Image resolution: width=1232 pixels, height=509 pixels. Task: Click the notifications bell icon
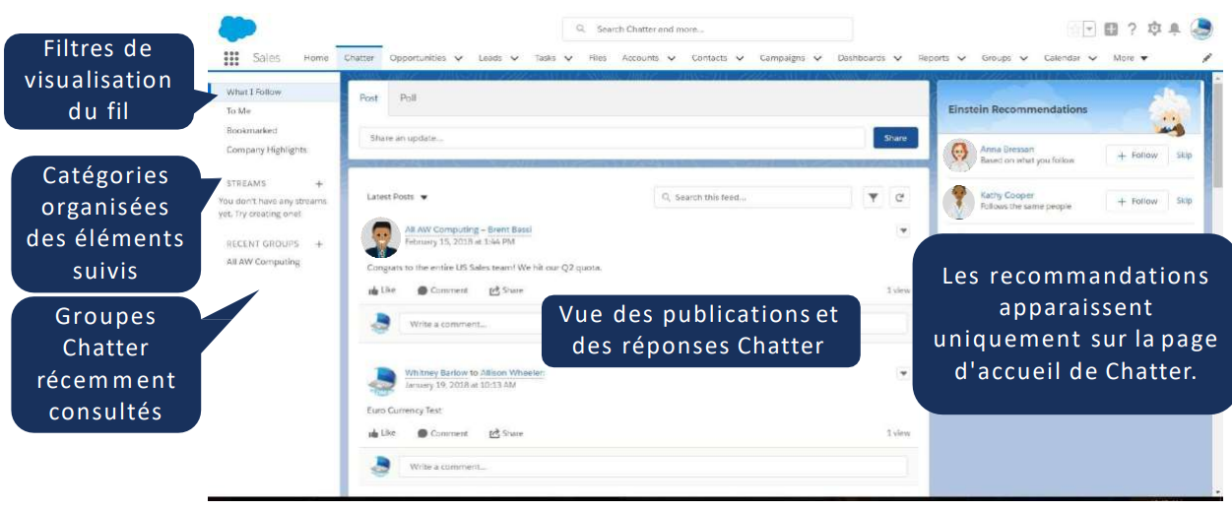1174,29
